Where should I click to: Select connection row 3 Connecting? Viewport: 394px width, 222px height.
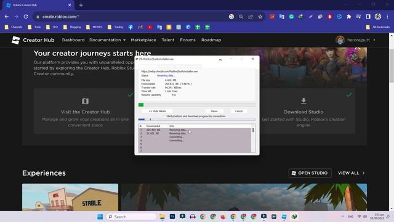click(x=195, y=137)
